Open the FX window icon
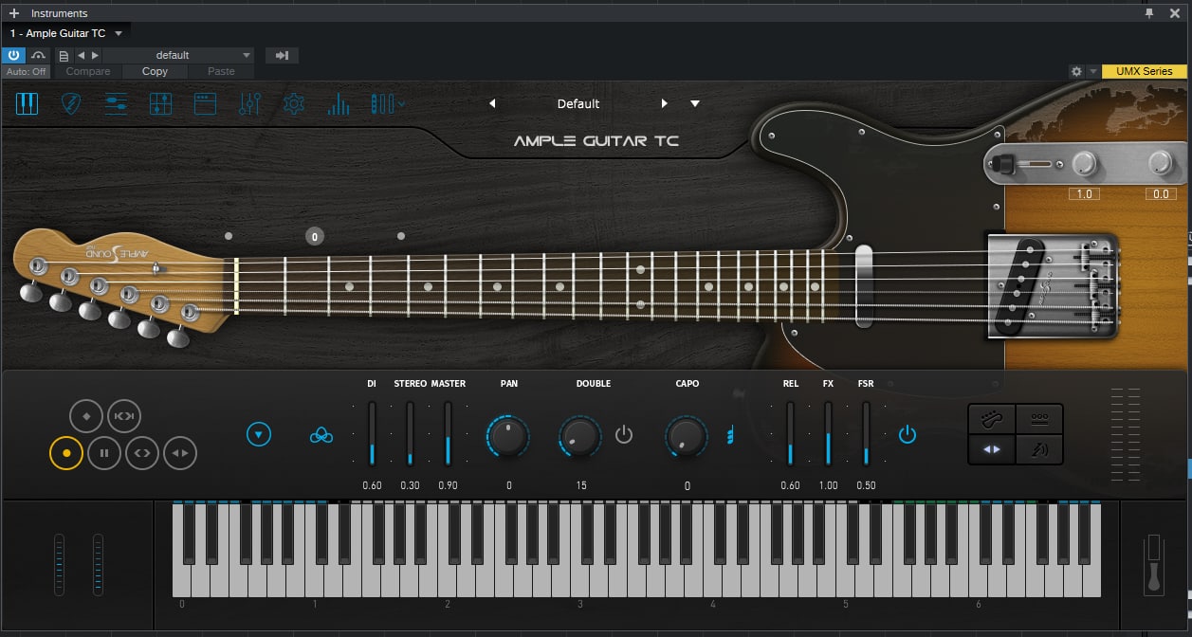The height and width of the screenshot is (637, 1192). (206, 103)
